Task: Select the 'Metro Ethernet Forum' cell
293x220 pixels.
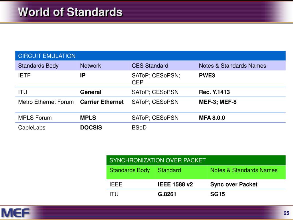Action: (x=46, y=102)
